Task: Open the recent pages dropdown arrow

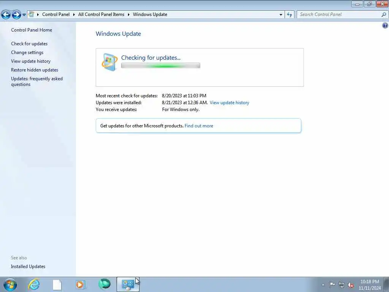Action: (x=24, y=15)
